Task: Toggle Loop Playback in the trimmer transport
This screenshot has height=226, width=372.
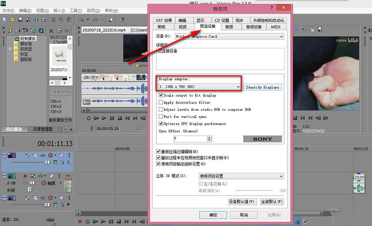Action: 89,118
